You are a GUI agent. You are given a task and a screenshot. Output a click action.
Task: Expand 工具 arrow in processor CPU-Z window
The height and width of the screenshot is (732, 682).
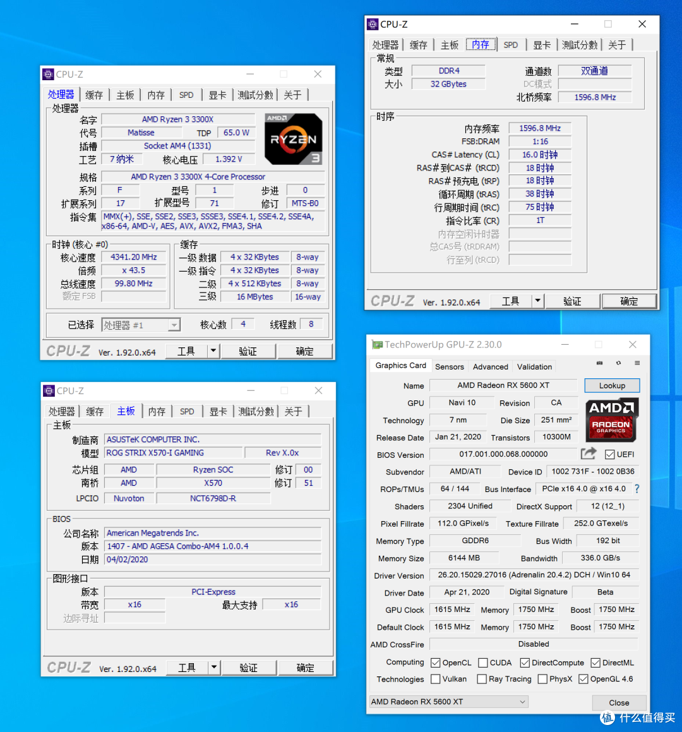(213, 351)
